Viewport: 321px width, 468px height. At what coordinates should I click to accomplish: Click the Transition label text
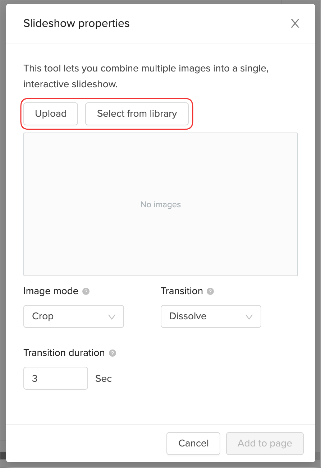(182, 291)
